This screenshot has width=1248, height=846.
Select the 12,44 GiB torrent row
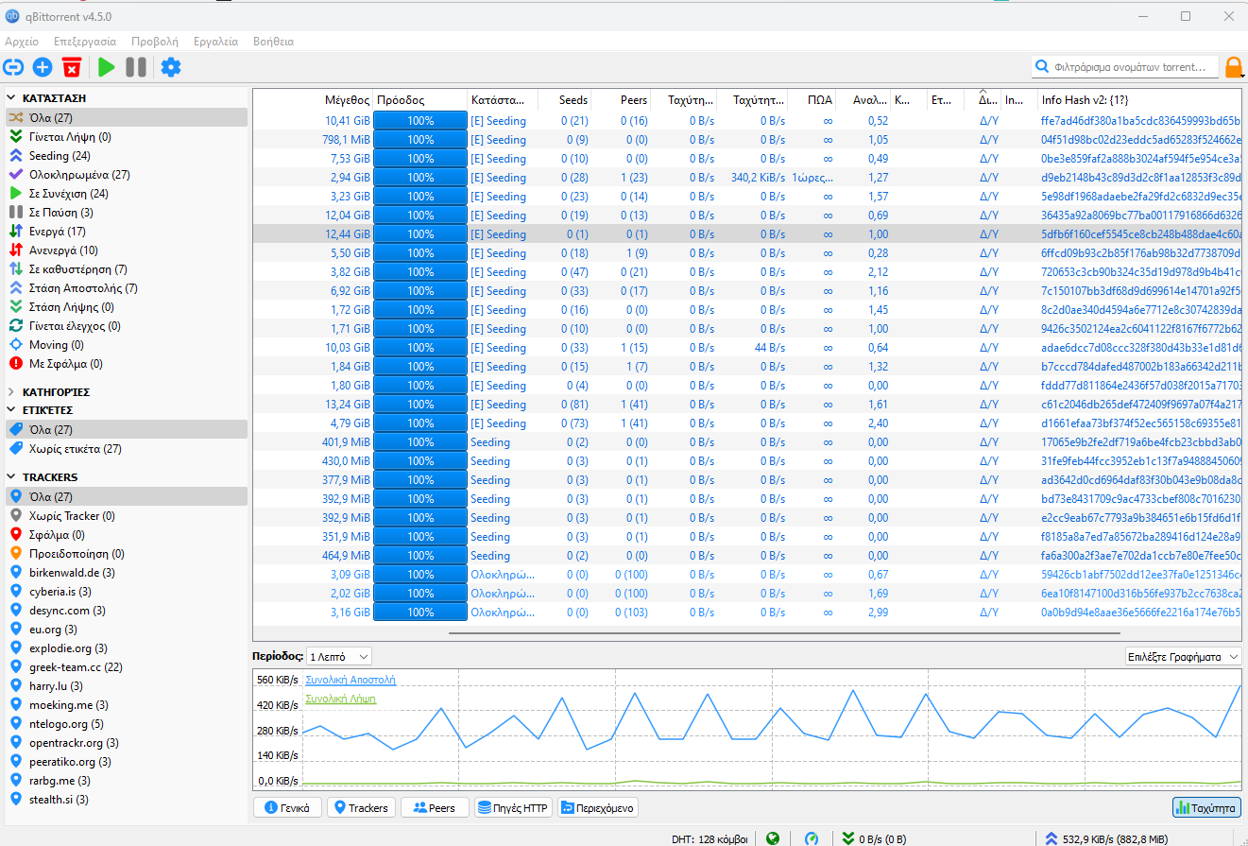(x=746, y=234)
